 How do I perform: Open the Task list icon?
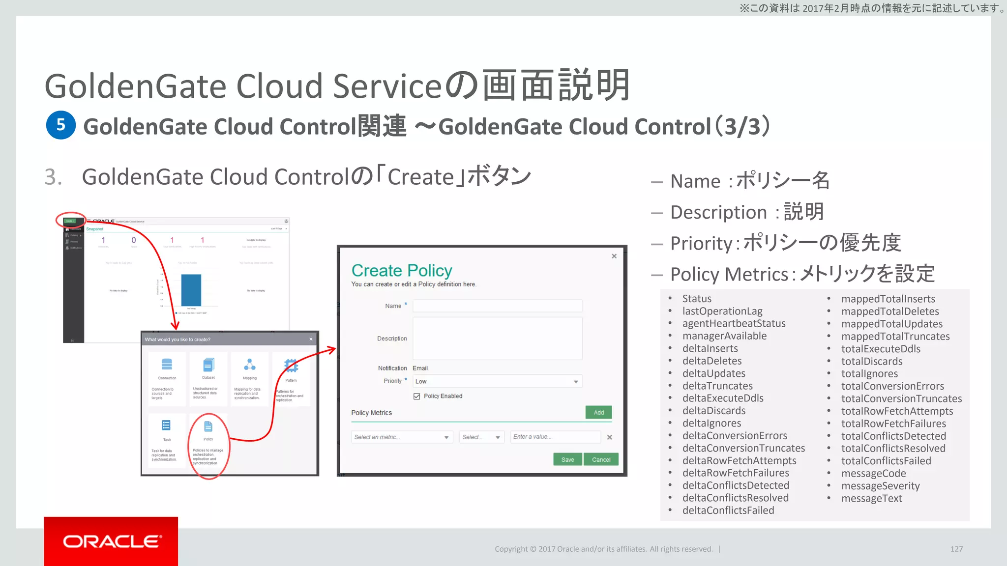[166, 425]
